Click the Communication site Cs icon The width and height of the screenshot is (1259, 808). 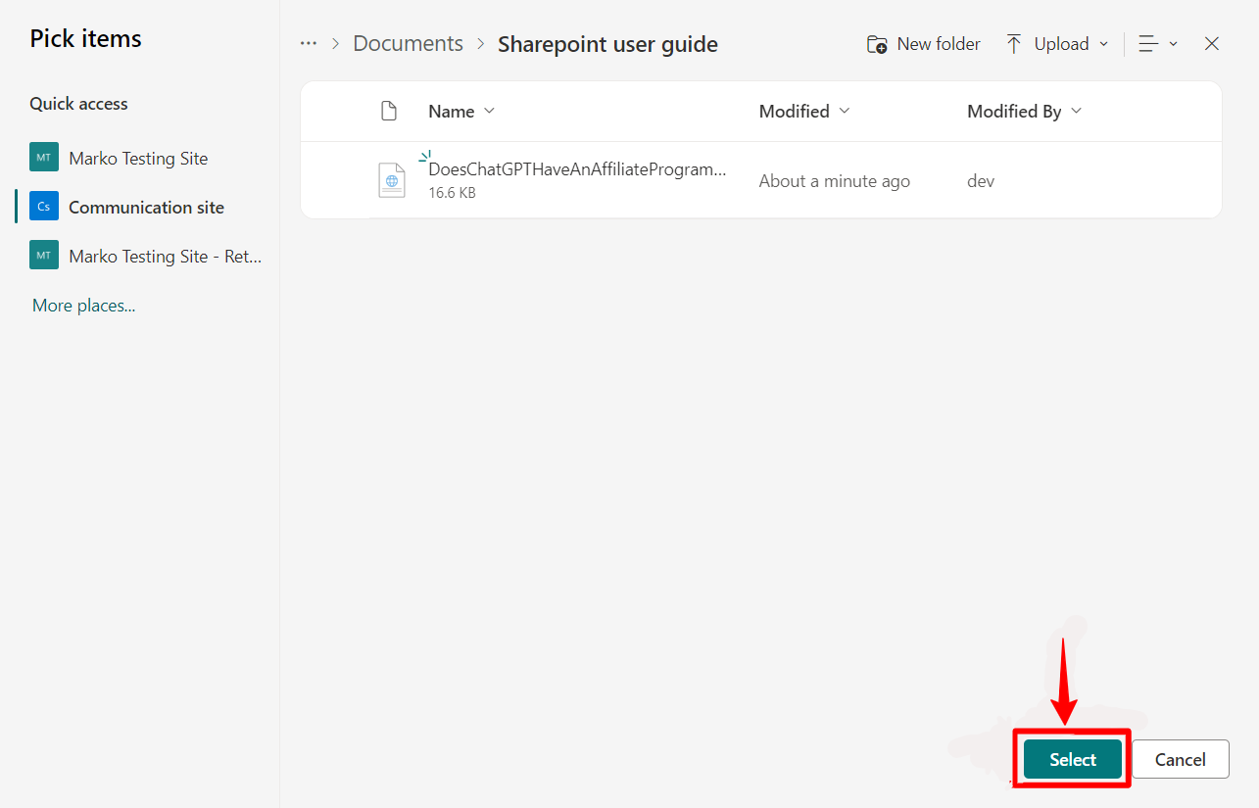pyautogui.click(x=44, y=207)
